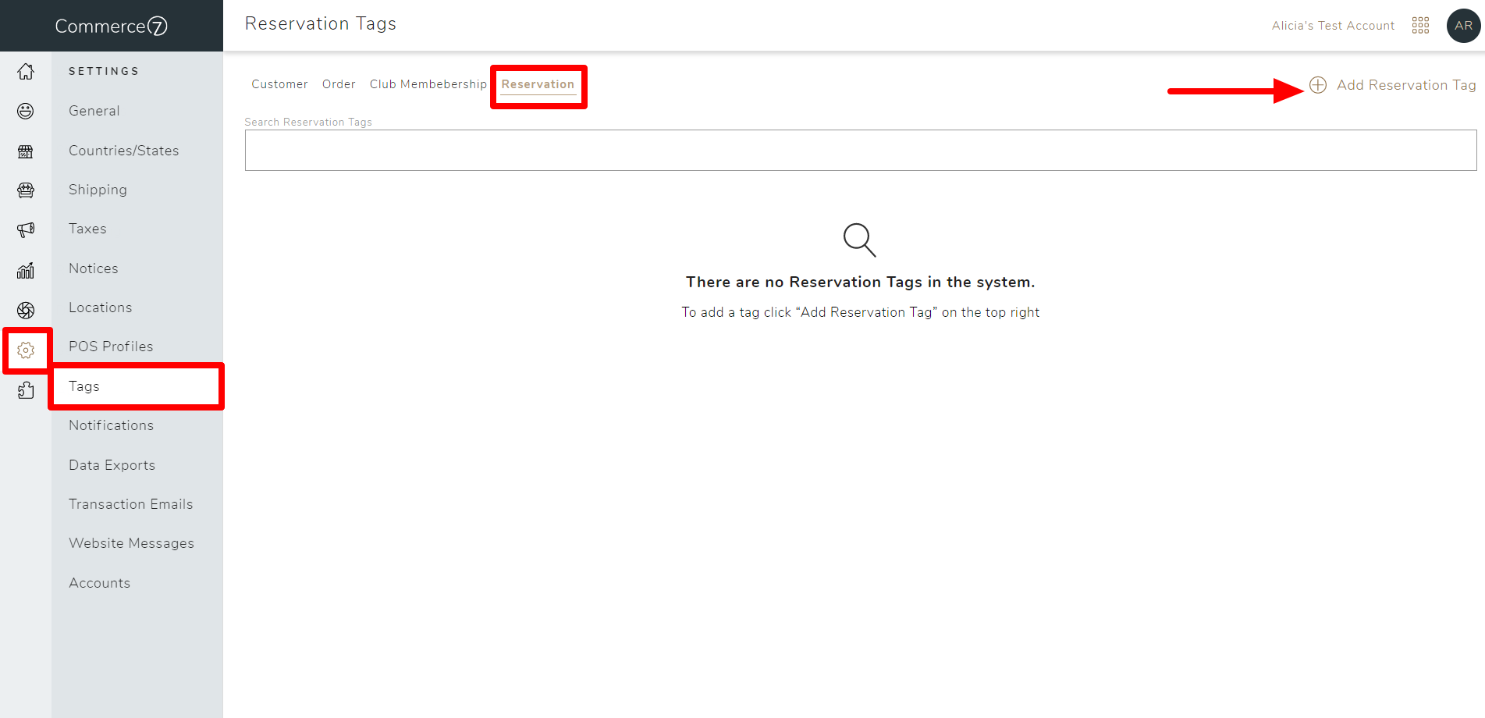Open Notices settings
Viewport: 1485px width, 718px height.
94,268
